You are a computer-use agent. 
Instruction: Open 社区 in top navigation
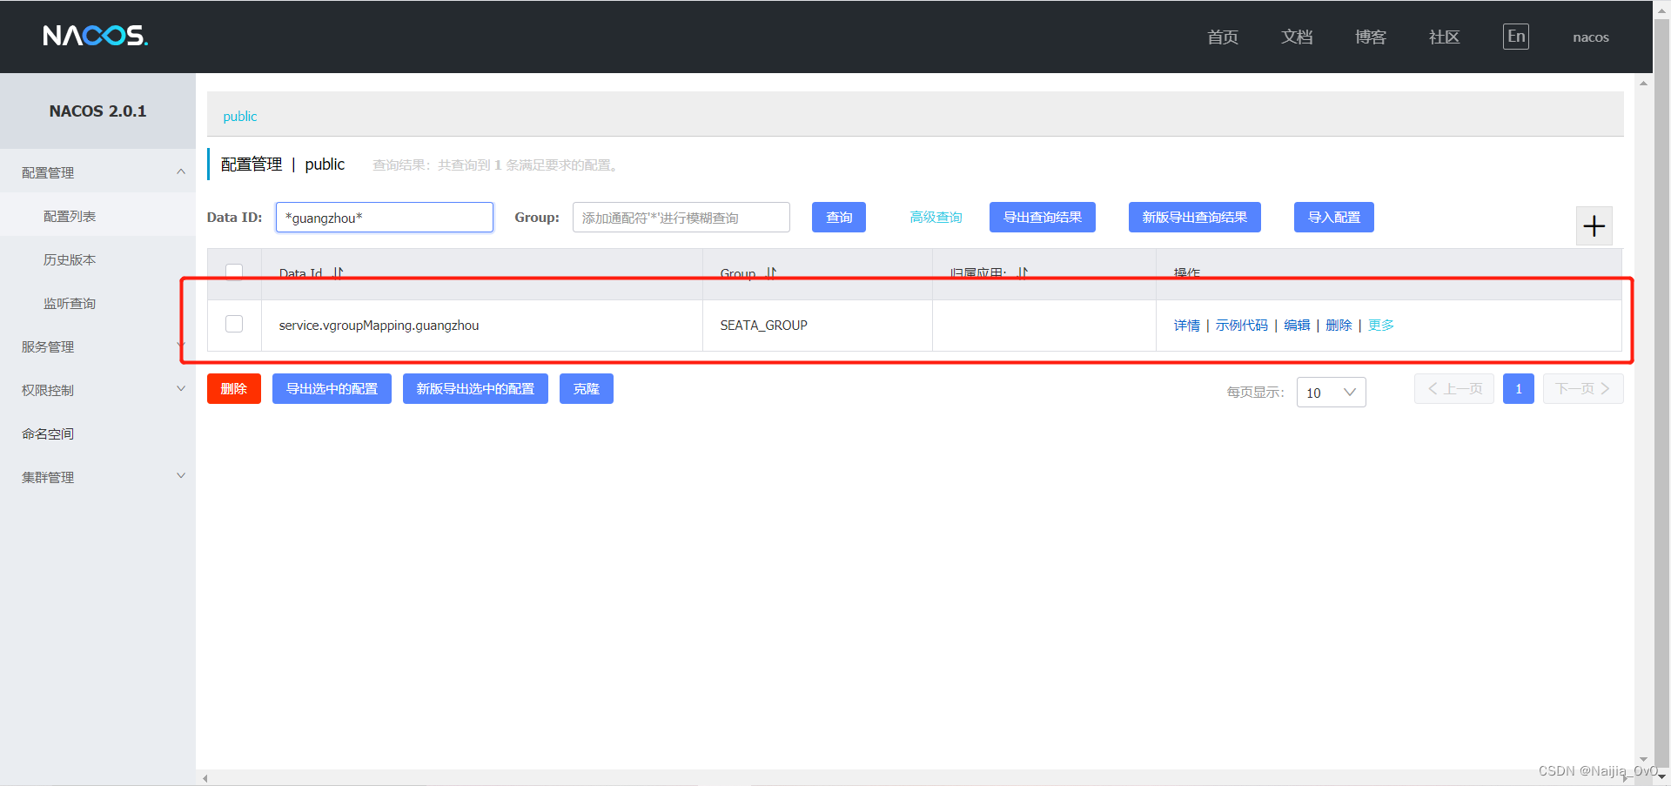point(1444,37)
